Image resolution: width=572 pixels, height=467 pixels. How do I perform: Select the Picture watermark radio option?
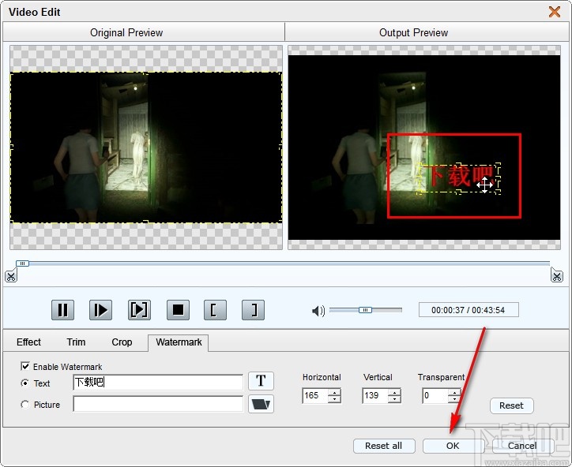(x=24, y=405)
